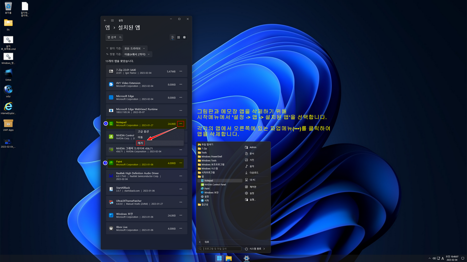The height and width of the screenshot is (262, 467).
Task: Click the volume icon in system tray
Action: coord(434,258)
